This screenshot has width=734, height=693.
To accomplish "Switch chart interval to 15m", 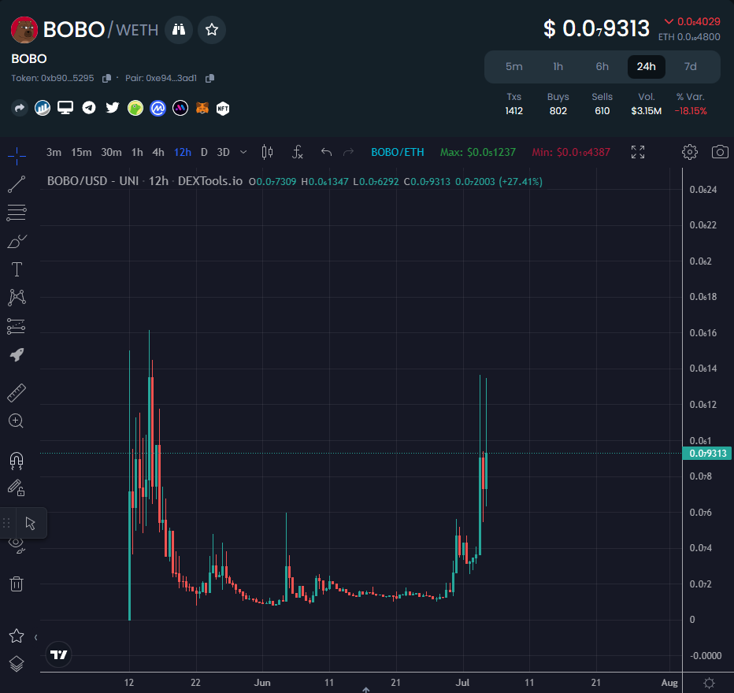I will pyautogui.click(x=81, y=152).
